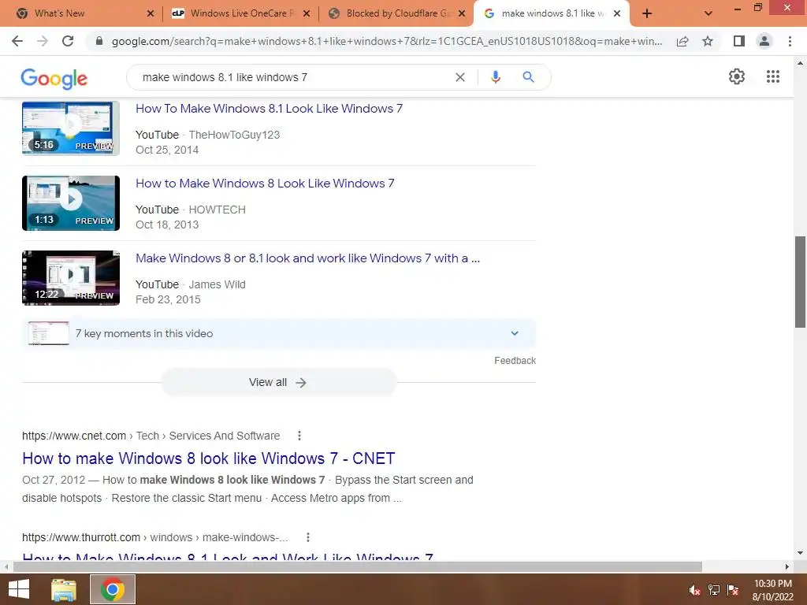
Task: Click the vertical scrollbar down arrow
Action: tap(800, 554)
